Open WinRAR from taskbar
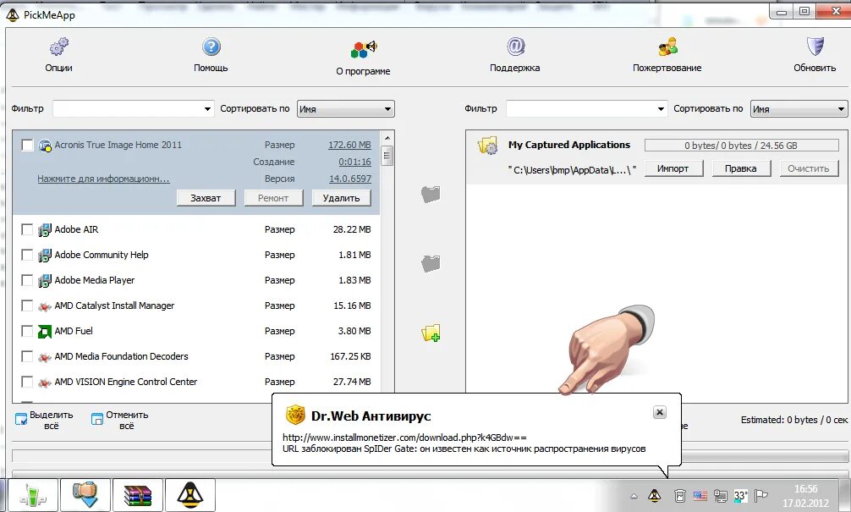 pos(138,495)
